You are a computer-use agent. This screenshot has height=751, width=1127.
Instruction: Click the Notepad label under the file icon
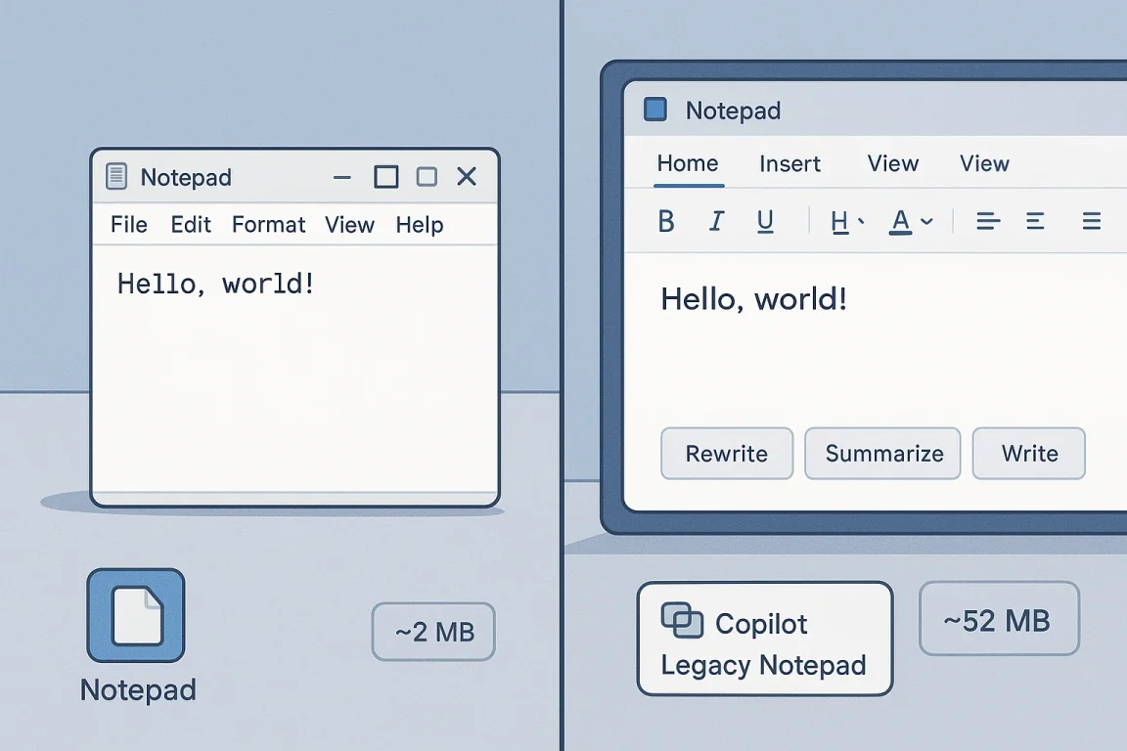click(x=138, y=690)
